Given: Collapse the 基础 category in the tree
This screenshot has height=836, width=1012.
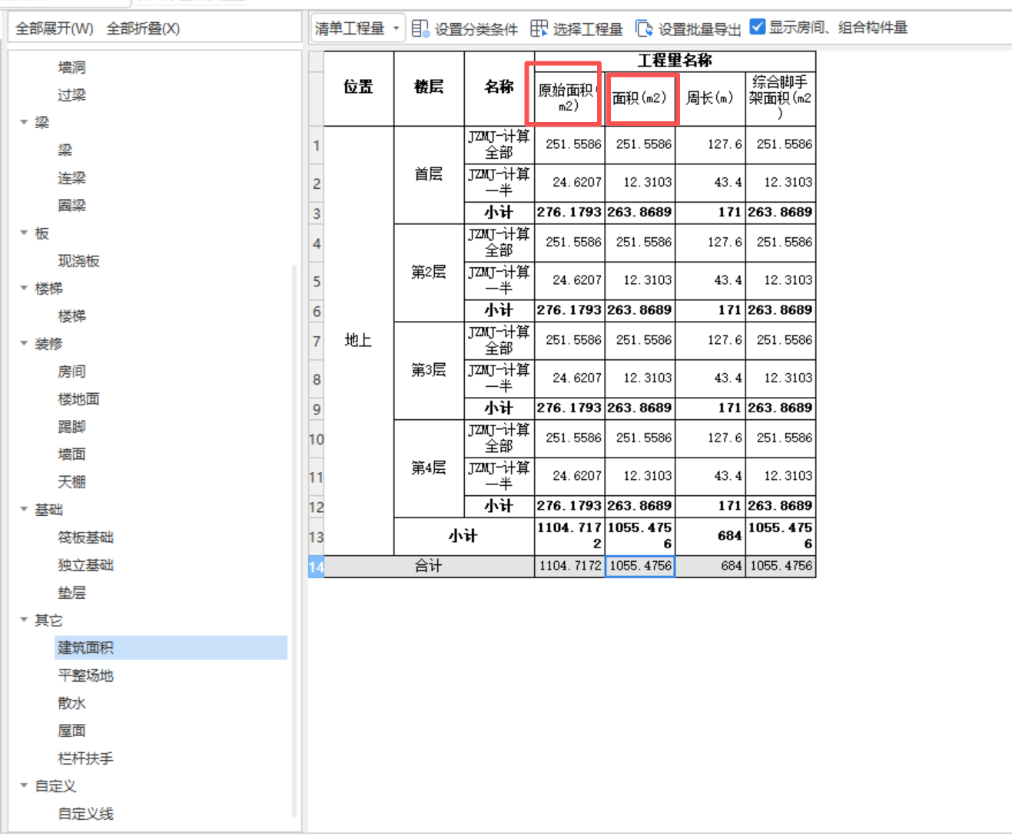Looking at the screenshot, I should (x=23, y=509).
